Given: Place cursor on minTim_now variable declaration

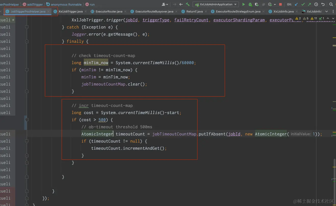Looking at the screenshot, I should pos(96,63).
